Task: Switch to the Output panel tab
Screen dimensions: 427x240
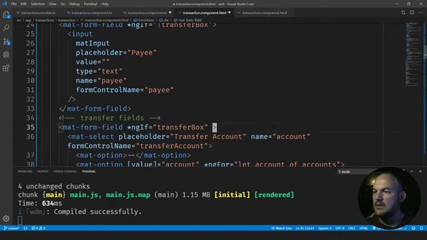Action: tap(43, 171)
